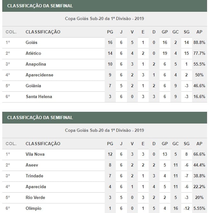Click the Aparecidense team name
This screenshot has height=213, width=209.
pos(39,75)
